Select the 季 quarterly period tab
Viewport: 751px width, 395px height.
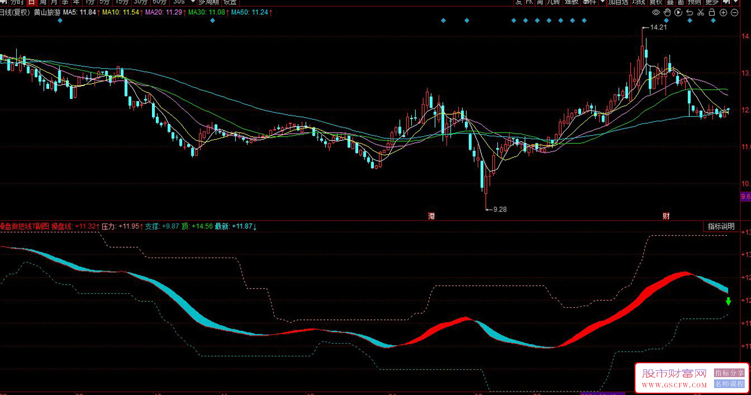(x=65, y=2)
